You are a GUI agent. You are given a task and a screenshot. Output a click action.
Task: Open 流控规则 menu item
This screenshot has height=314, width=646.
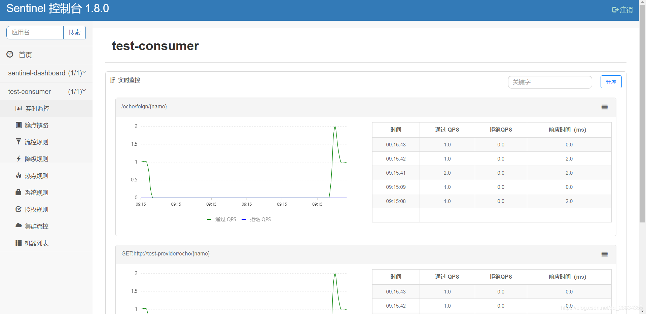point(46,142)
